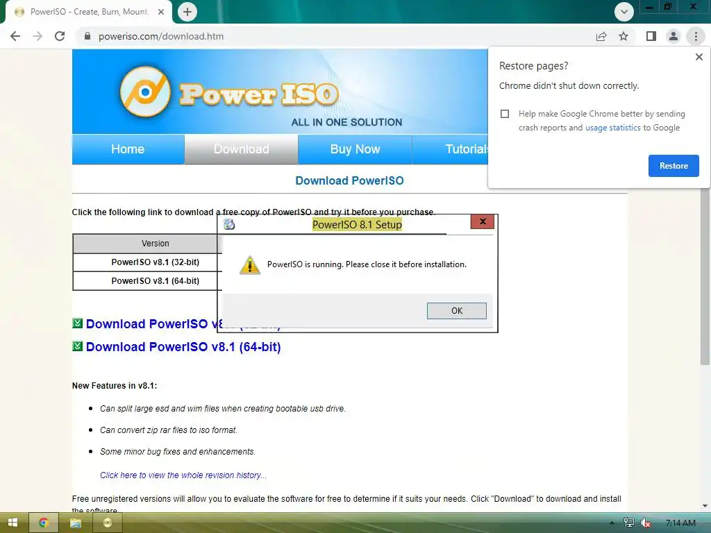Click the green icon beside 64-bit download

(78, 346)
